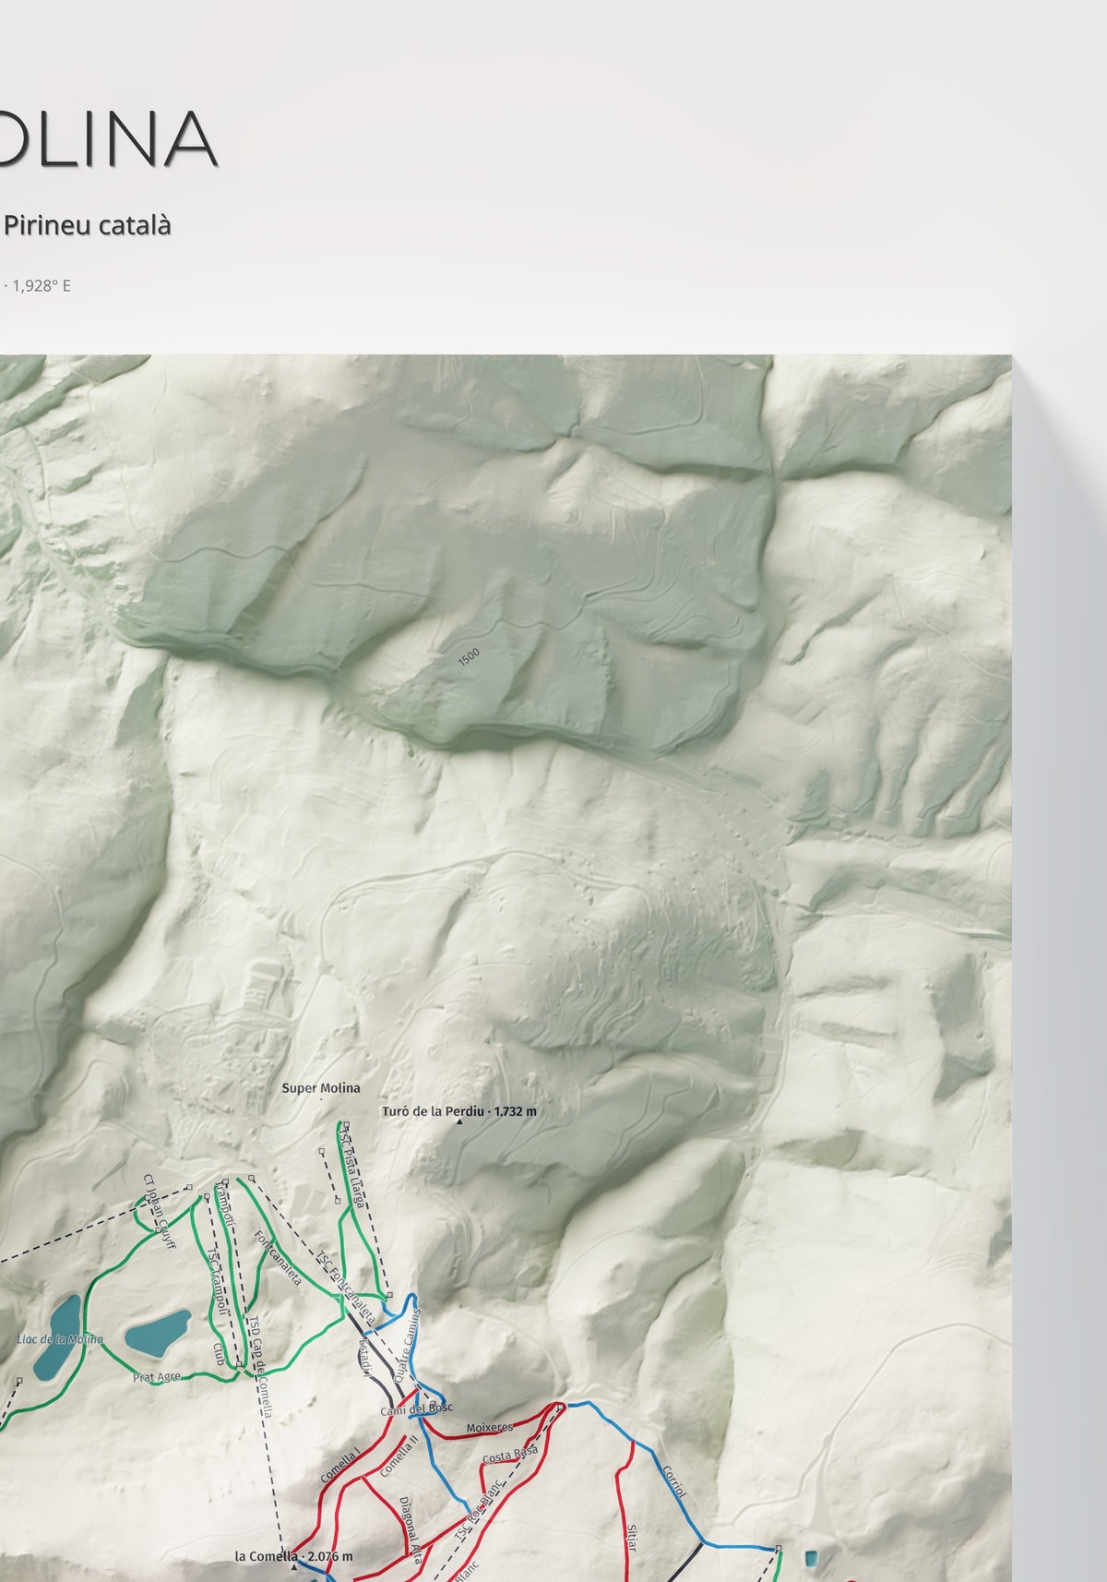Click the small pond near the right map edge
This screenshot has width=1107, height=1582.
click(811, 1559)
